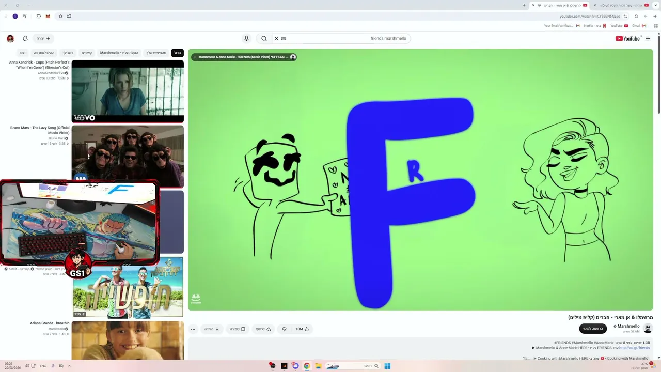Run the search with the magnifier button
The height and width of the screenshot is (372, 661).
[x=264, y=38]
